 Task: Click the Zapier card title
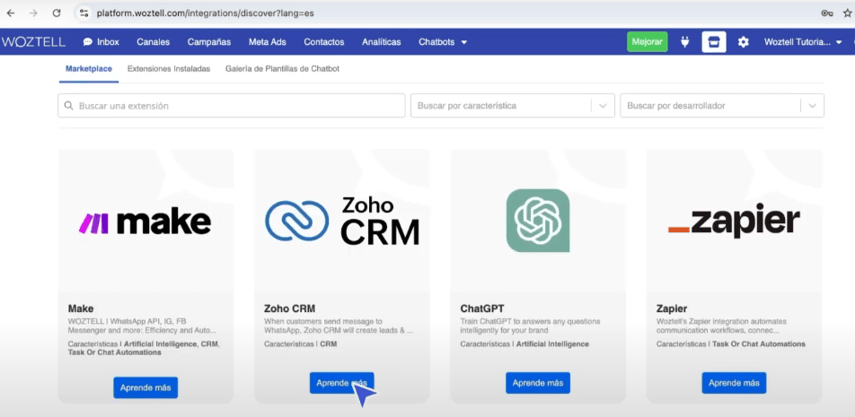click(x=672, y=308)
